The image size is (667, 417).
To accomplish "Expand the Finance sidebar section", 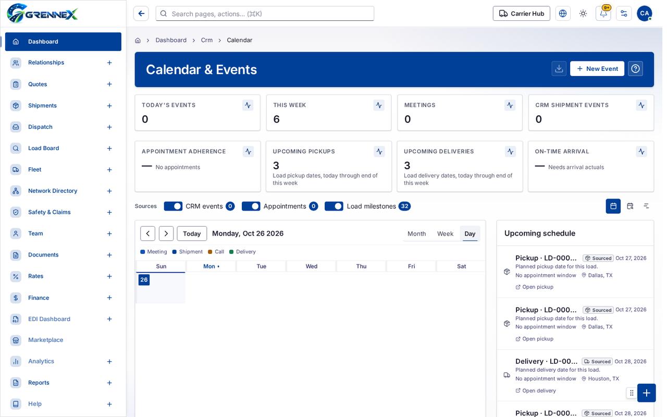I will pyautogui.click(x=109, y=298).
